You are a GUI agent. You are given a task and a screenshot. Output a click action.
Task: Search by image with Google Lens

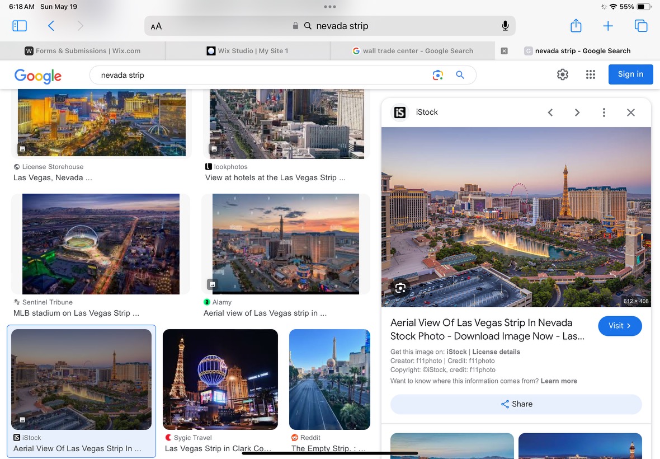pyautogui.click(x=438, y=75)
